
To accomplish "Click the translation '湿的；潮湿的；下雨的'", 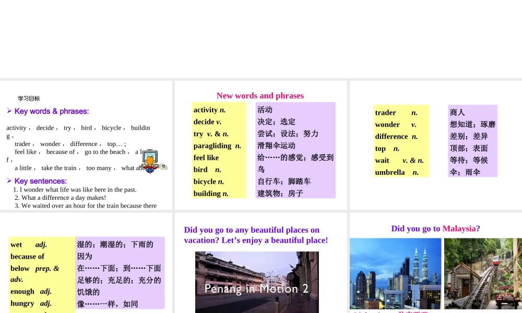I will [115, 245].
